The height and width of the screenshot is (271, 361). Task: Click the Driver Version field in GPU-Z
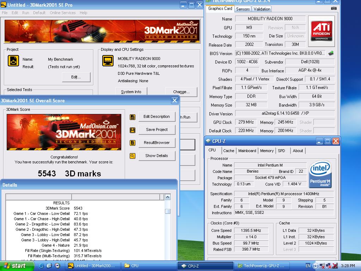[x=285, y=113]
